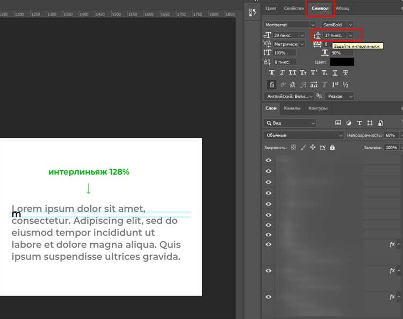Toggle visibility of the second layer
The image size is (403, 319).
coord(268,171)
